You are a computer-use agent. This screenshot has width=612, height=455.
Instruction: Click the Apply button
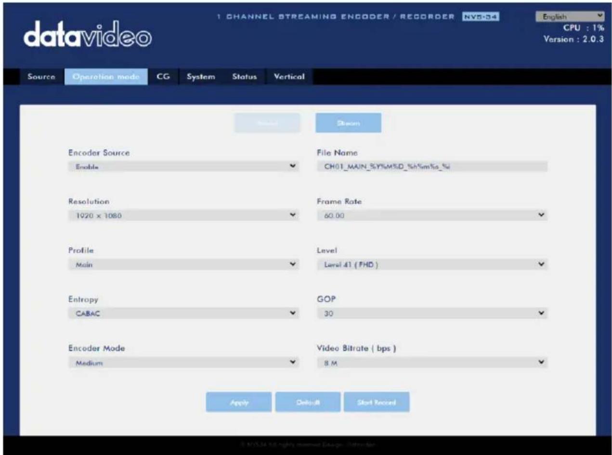tap(239, 402)
